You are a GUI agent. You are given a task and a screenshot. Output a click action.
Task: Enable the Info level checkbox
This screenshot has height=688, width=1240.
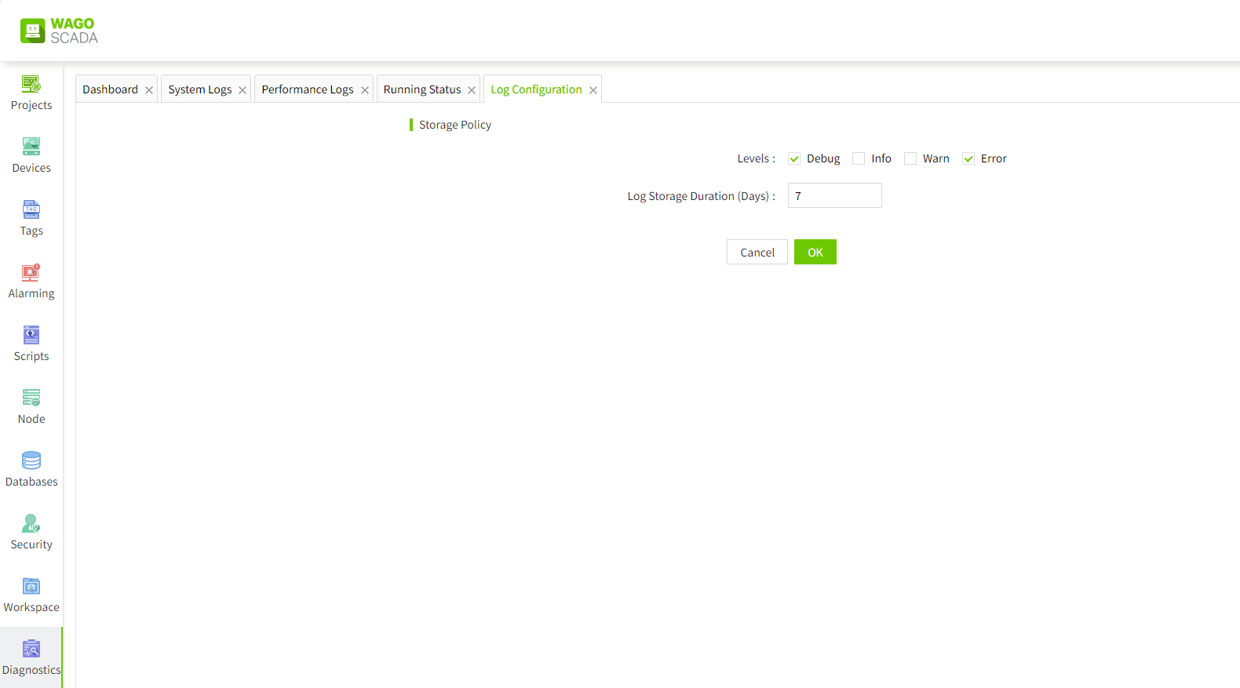859,158
